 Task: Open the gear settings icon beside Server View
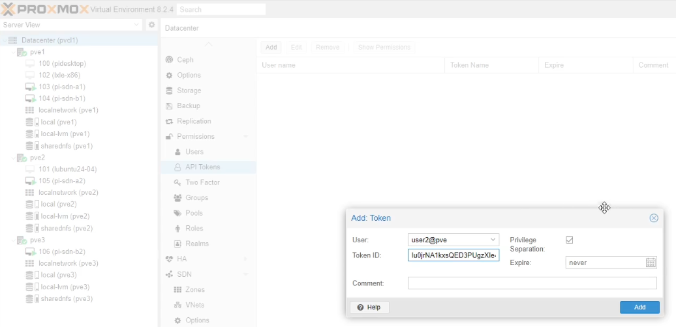152,25
